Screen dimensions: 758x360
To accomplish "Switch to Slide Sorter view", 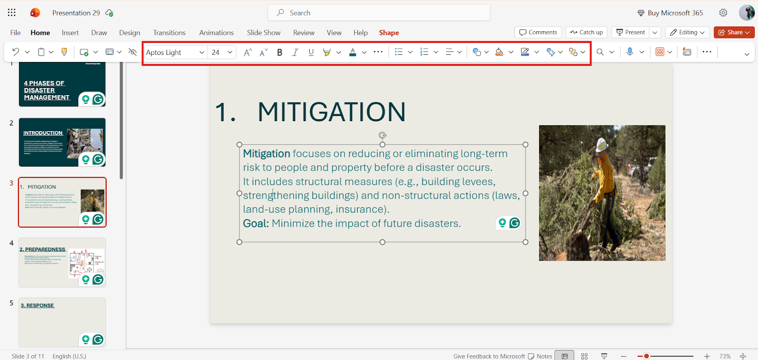I will (x=584, y=356).
